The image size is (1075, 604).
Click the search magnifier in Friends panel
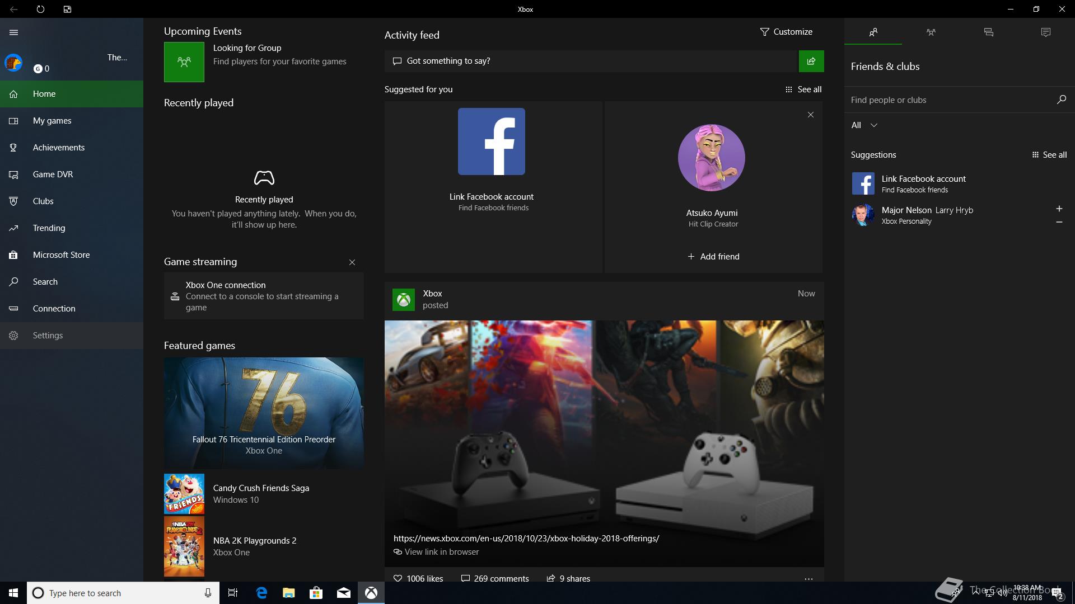pyautogui.click(x=1061, y=100)
